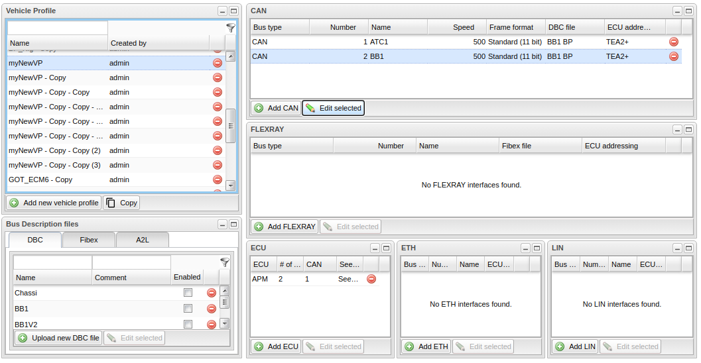Toggle the BB1 enabled checkbox
The height and width of the screenshot is (363, 701).
pos(188,309)
